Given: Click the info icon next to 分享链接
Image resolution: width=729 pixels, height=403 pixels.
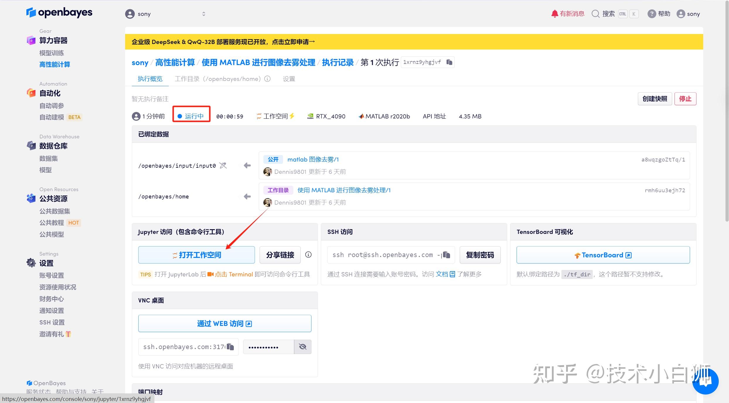Looking at the screenshot, I should tap(308, 255).
